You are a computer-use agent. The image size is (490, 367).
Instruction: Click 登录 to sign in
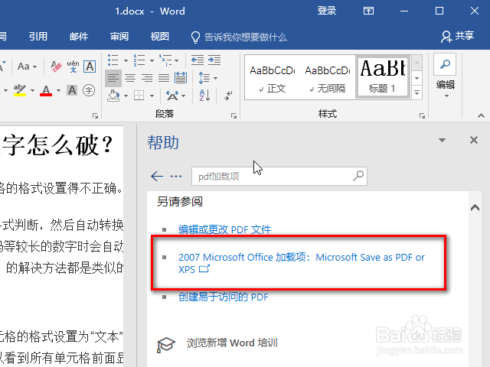coord(327,11)
